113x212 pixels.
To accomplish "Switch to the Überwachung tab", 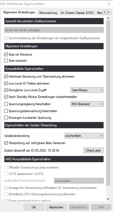I will click(48, 13).
